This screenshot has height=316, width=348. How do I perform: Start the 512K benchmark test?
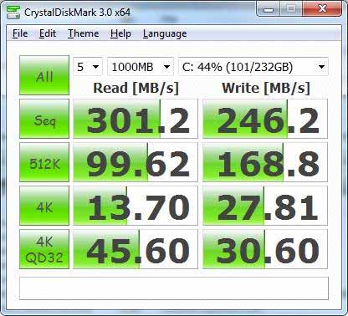44,162
